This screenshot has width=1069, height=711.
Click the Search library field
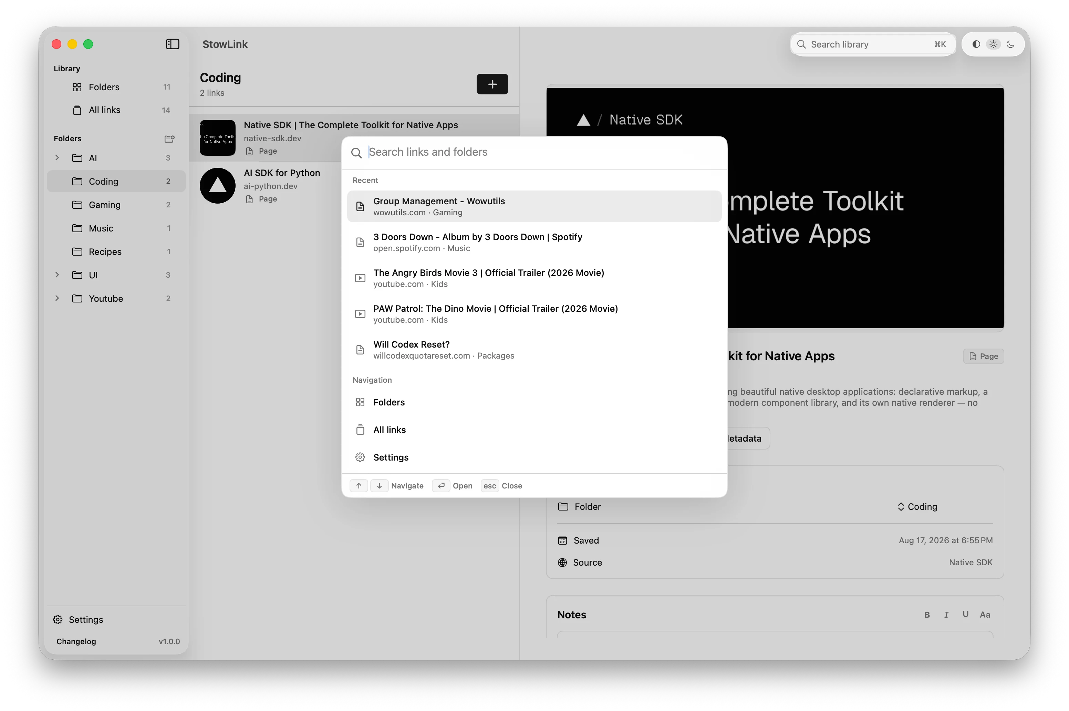point(873,44)
